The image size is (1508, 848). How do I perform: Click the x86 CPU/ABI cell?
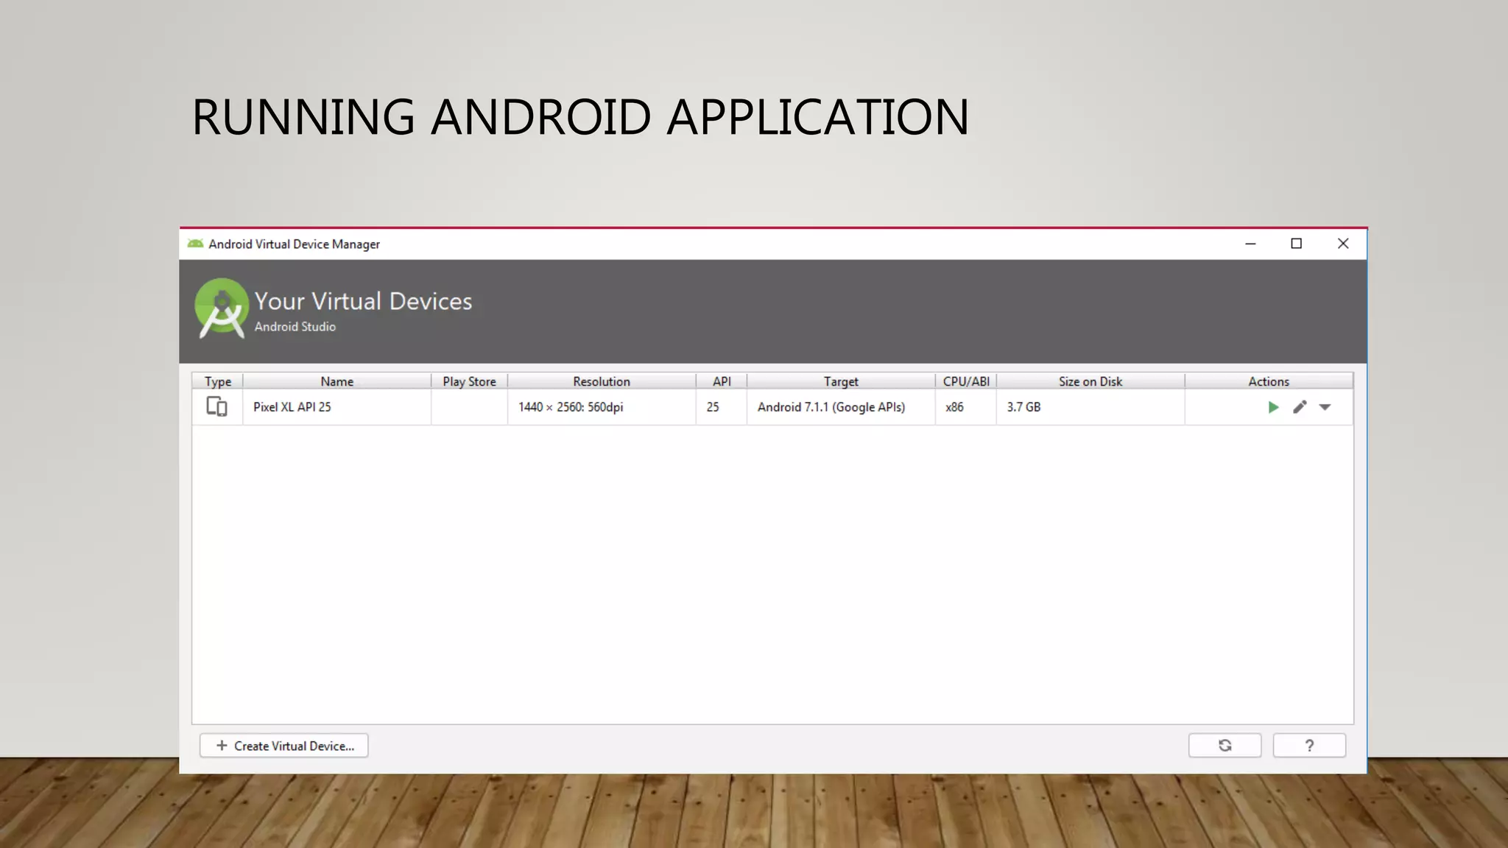(x=966, y=407)
